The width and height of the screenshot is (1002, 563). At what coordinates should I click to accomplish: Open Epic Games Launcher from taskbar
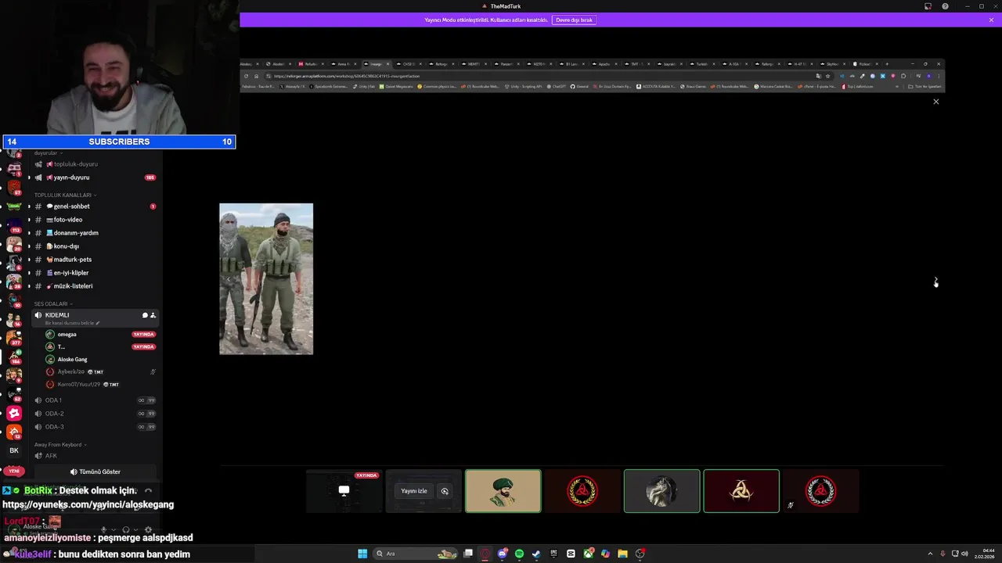tap(553, 554)
